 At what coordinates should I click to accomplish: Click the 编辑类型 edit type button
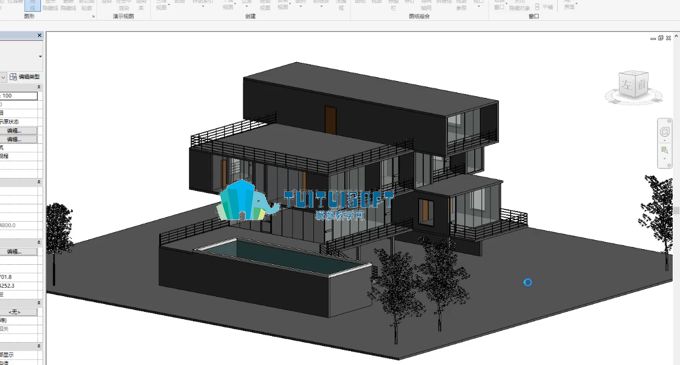point(25,77)
